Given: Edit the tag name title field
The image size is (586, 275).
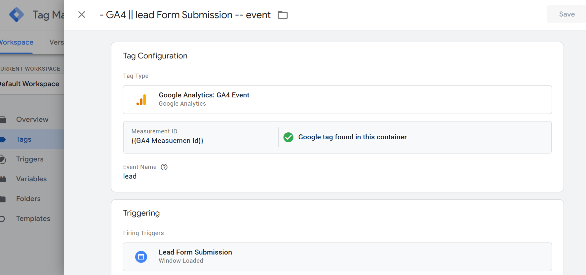Looking at the screenshot, I should [x=185, y=15].
